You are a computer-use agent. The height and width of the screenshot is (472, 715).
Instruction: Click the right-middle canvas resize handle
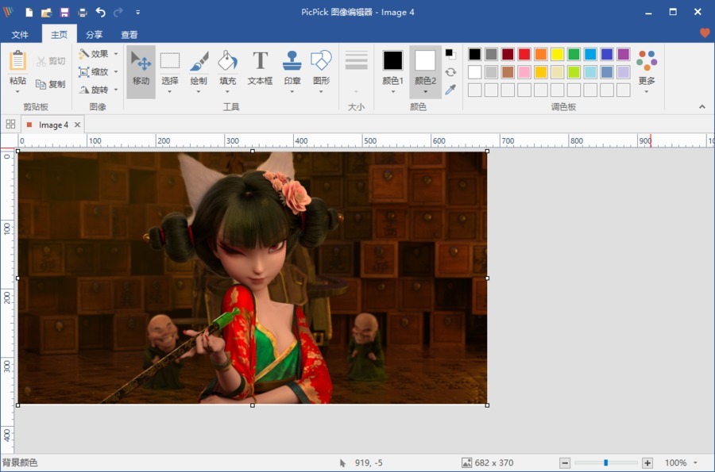[487, 278]
